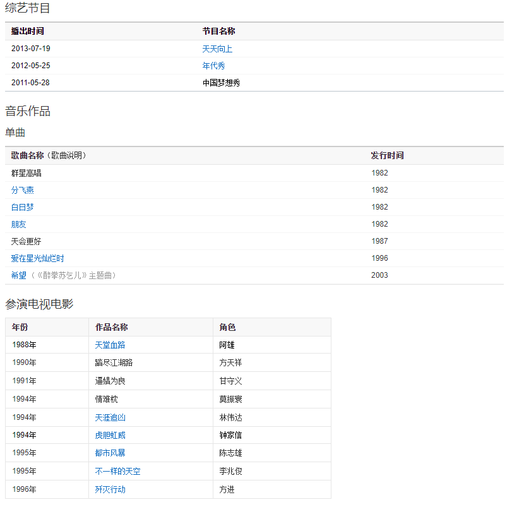Click the 播出时间 column header

[28, 31]
